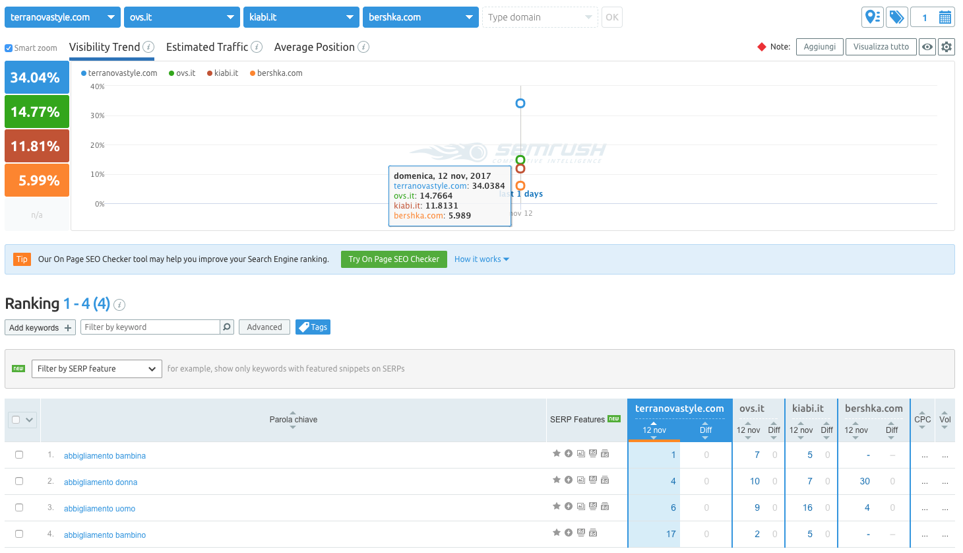Open bulk selection chevron in table header

click(x=29, y=420)
